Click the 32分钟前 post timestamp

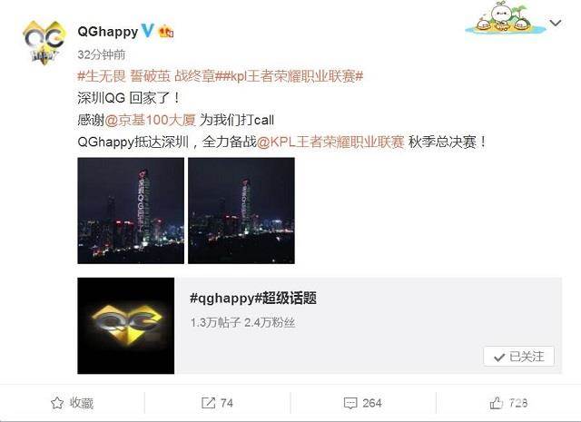click(102, 54)
